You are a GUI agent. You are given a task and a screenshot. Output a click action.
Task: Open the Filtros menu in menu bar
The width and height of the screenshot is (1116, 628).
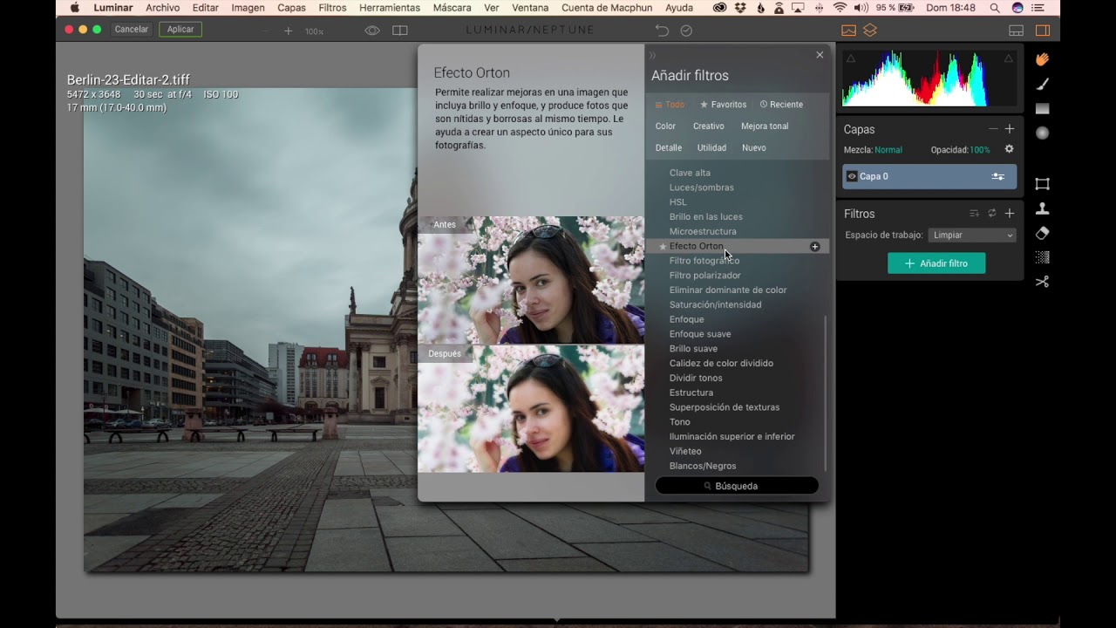point(332,8)
